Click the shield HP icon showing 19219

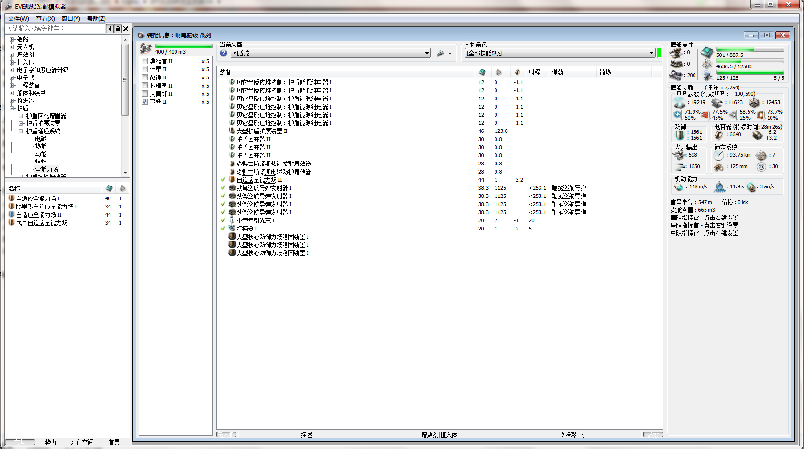[x=680, y=102]
